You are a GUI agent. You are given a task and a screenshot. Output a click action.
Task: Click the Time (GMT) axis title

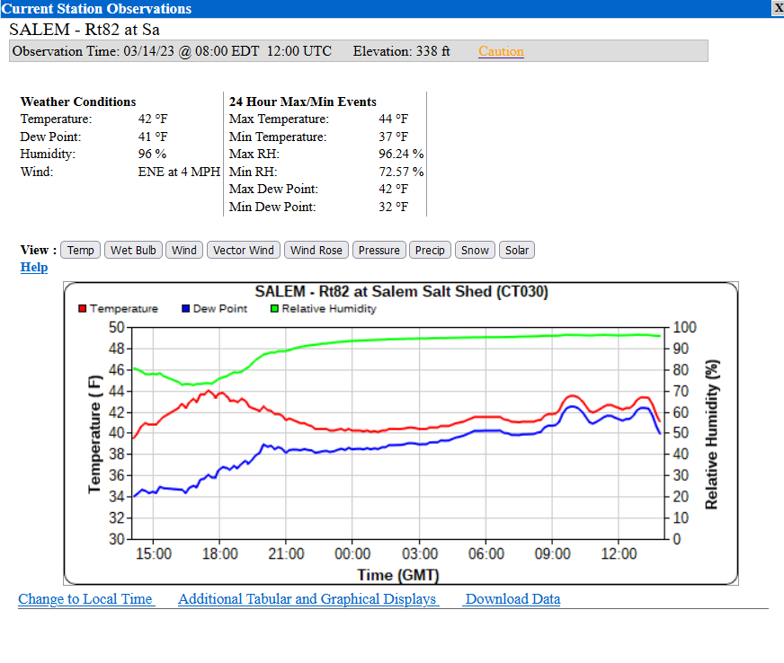coord(398,575)
